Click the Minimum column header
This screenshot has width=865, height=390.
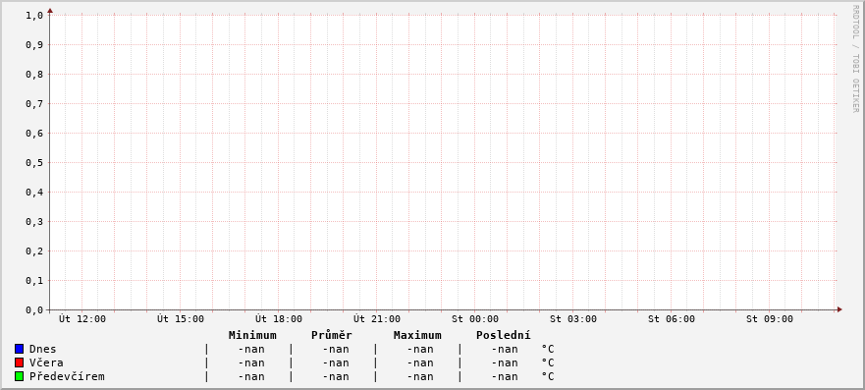point(252,335)
